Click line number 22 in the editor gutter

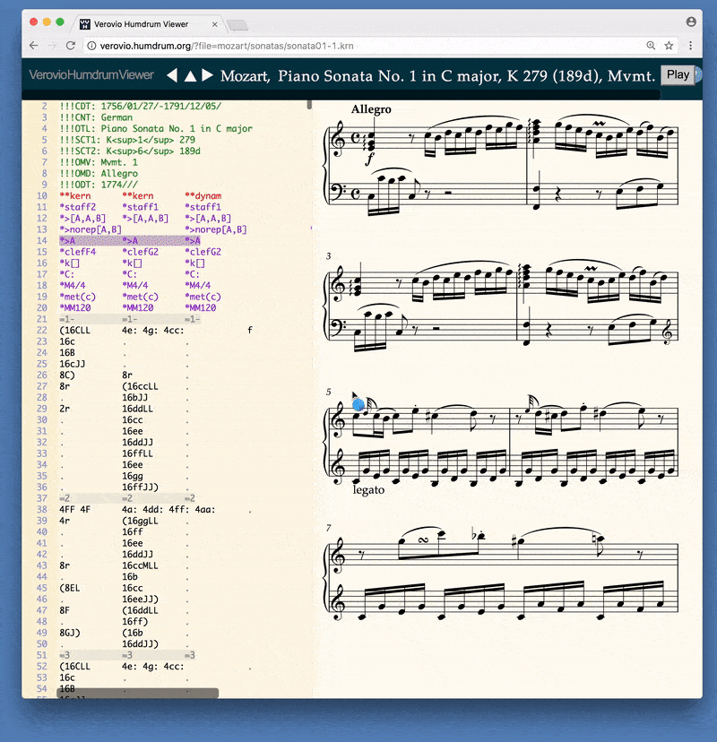pos(42,331)
